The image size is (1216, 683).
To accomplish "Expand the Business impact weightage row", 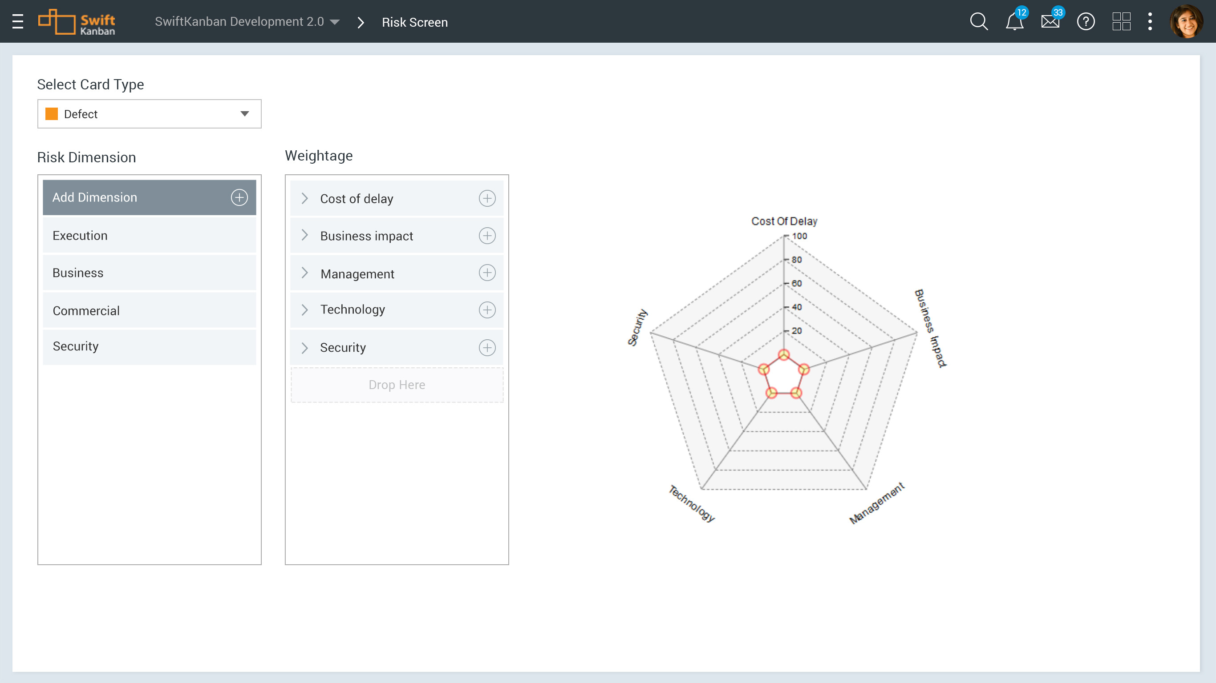I will pyautogui.click(x=304, y=235).
